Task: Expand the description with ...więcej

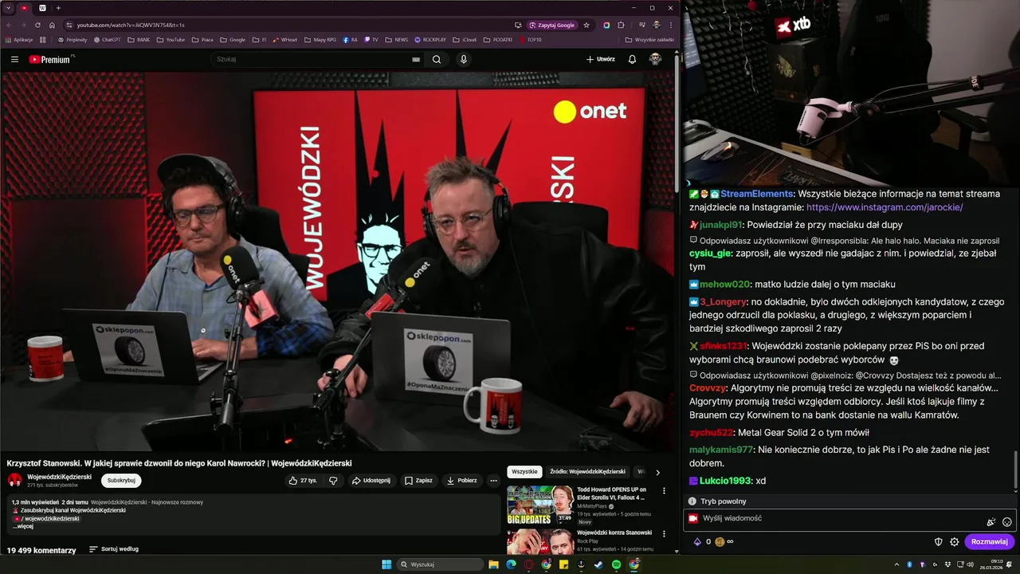Action: tap(23, 526)
